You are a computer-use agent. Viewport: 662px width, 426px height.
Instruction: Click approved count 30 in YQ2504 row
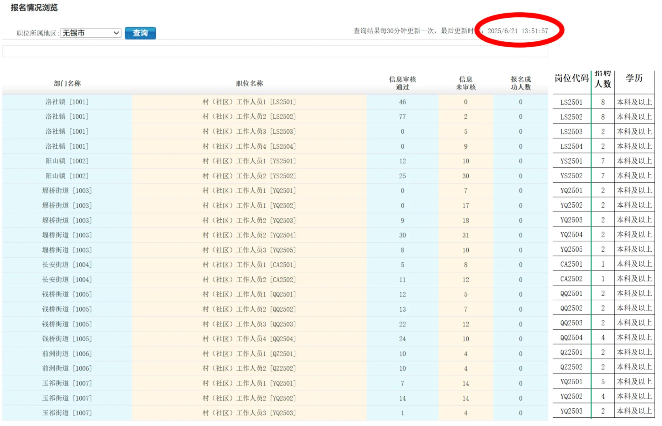(402, 235)
